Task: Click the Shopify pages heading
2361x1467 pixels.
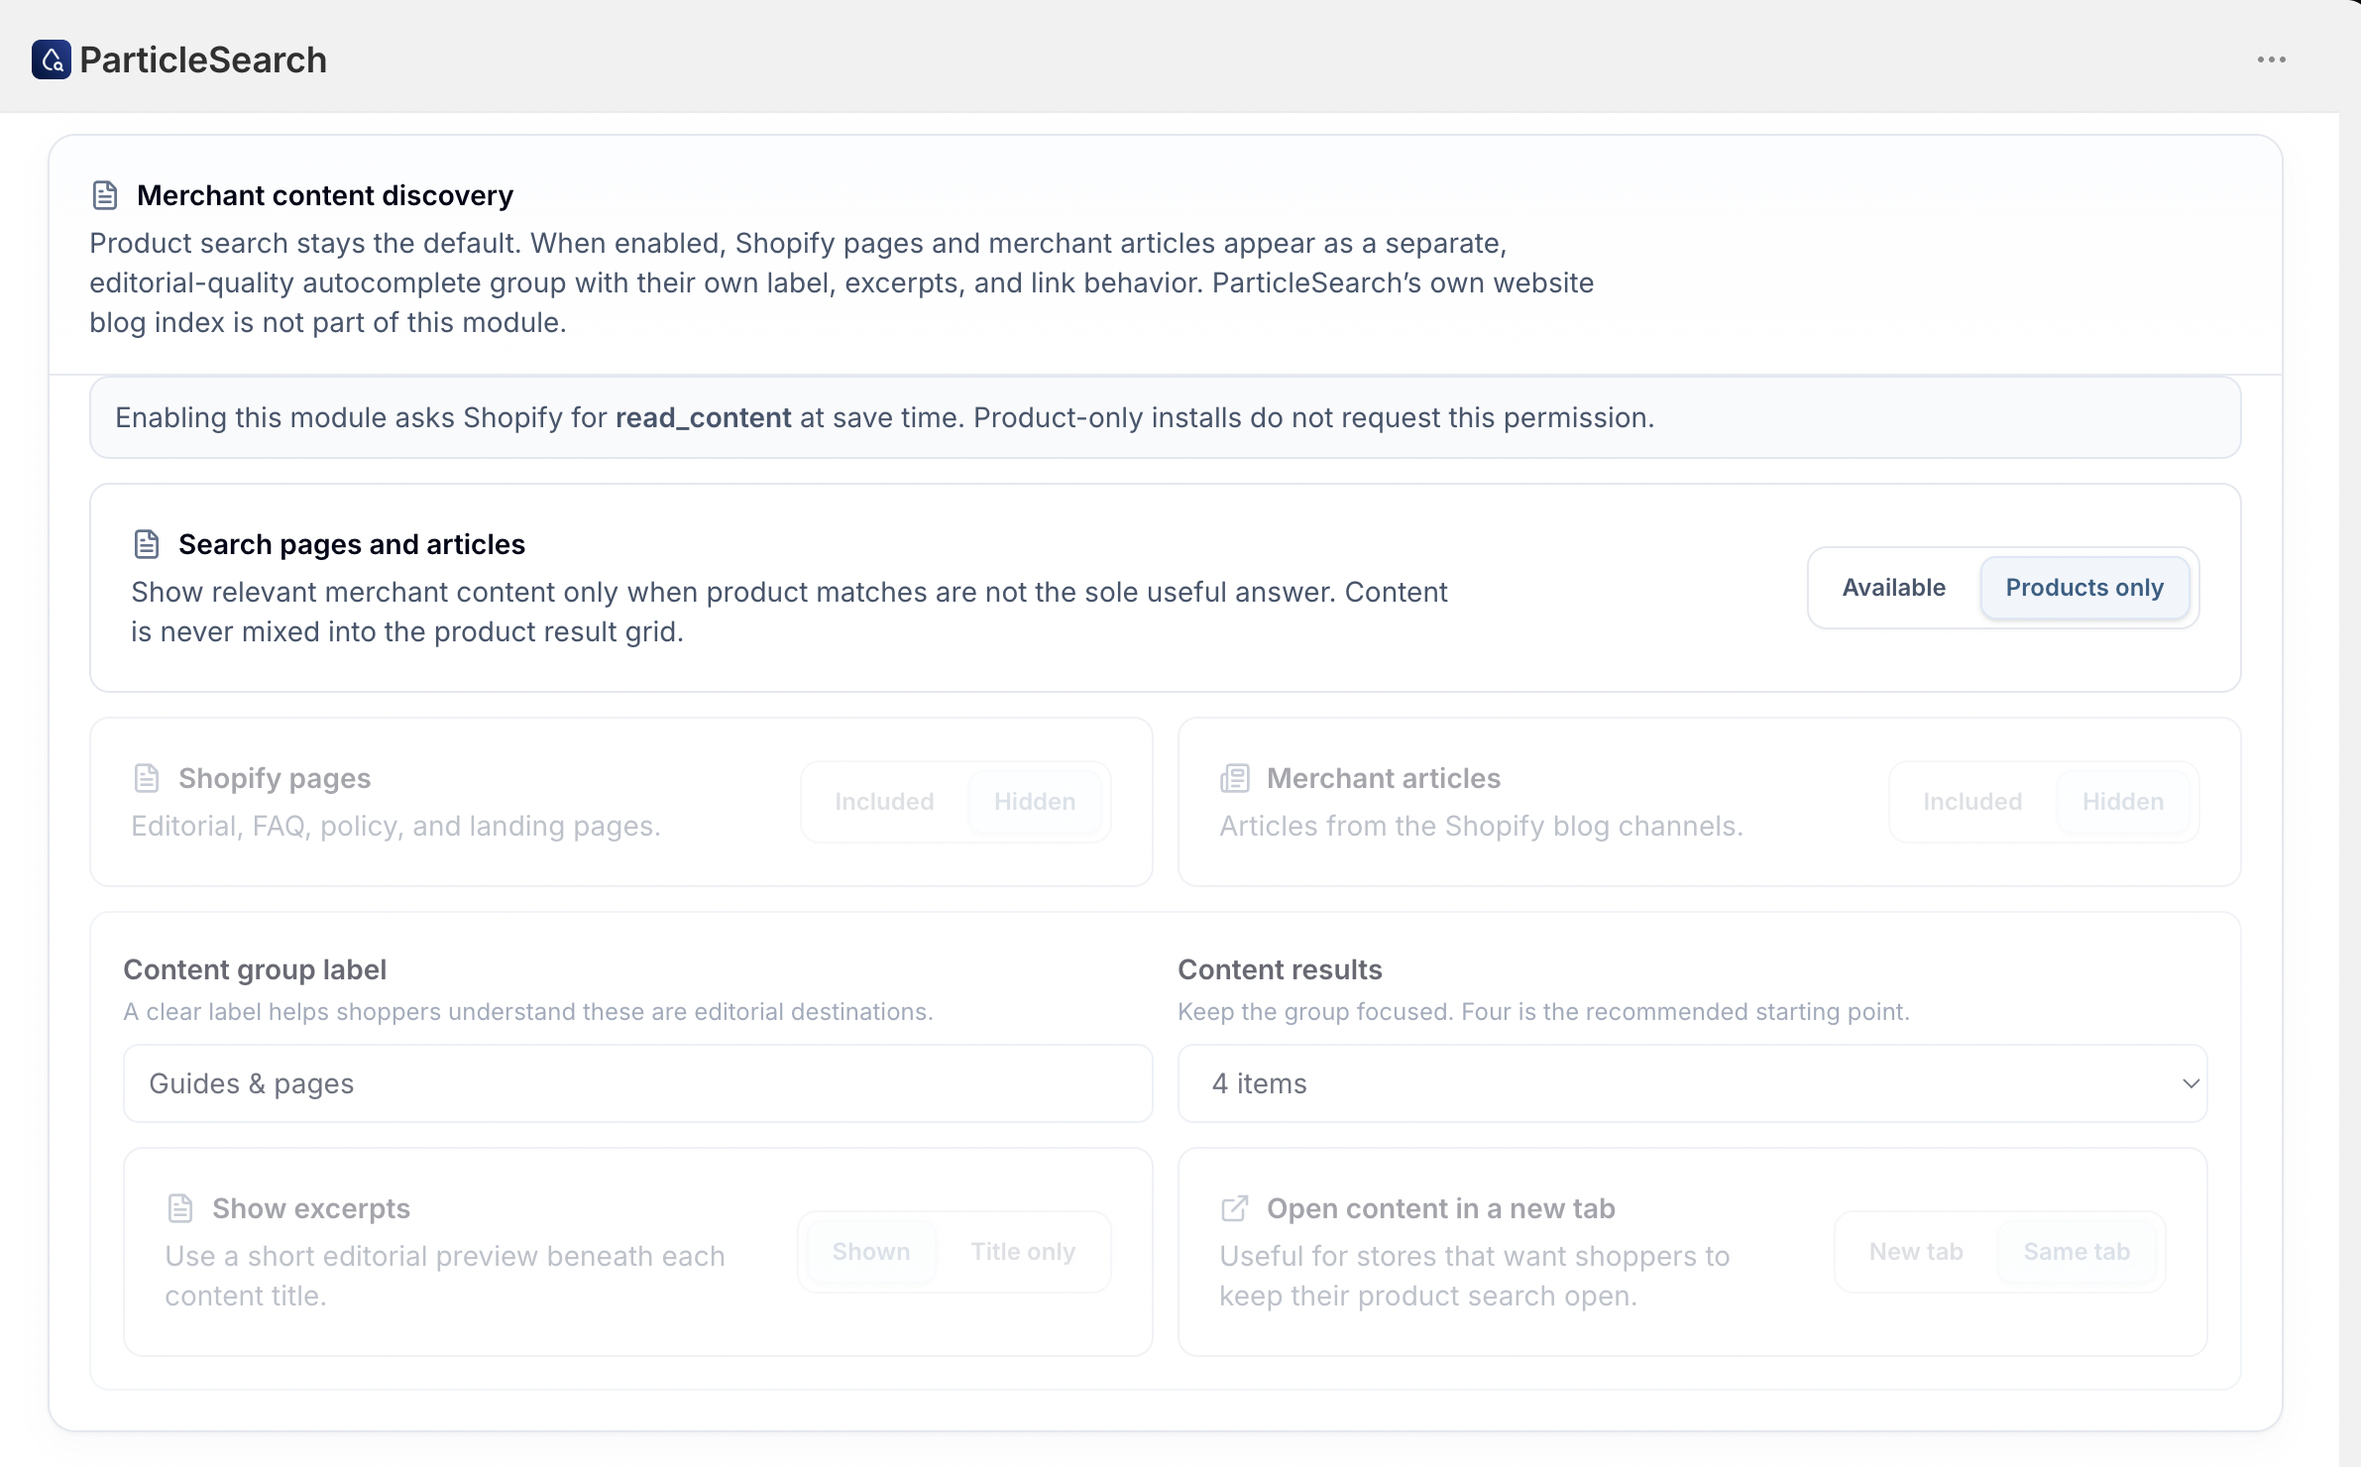Action: pos(275,778)
